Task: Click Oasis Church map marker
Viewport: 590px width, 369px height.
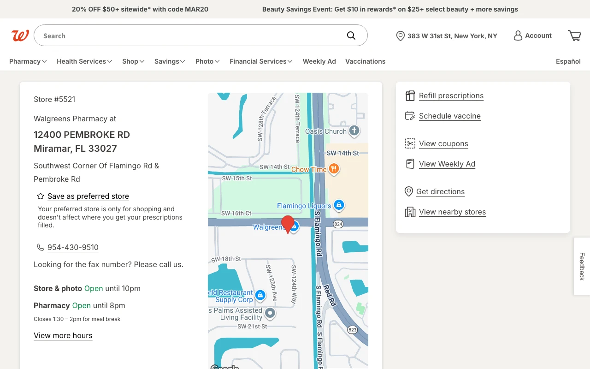Action: coord(354,131)
